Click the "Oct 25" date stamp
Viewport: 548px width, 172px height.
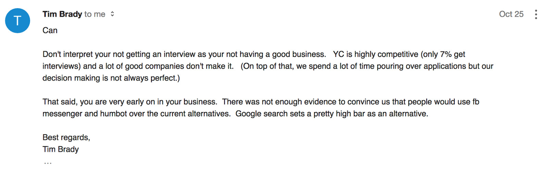tap(511, 14)
